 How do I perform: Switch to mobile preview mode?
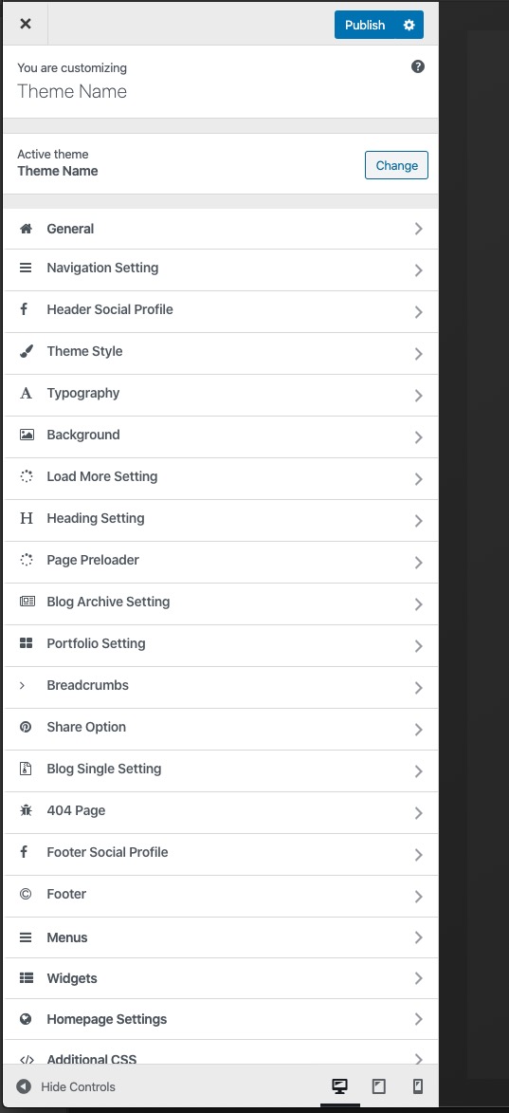tap(418, 1086)
